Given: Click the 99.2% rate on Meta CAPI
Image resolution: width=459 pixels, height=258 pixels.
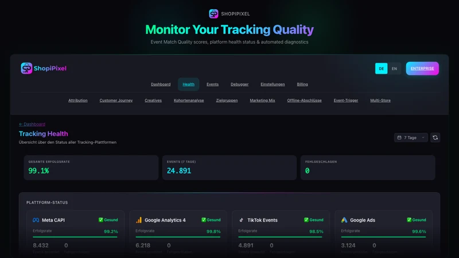Looking at the screenshot, I should [111, 232].
